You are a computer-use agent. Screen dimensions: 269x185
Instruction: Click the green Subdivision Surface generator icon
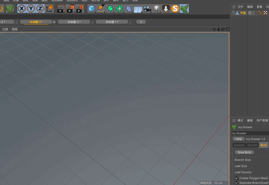(110, 9)
